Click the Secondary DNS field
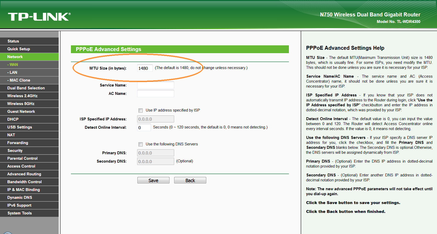This screenshot has height=234, width=437. point(155,161)
